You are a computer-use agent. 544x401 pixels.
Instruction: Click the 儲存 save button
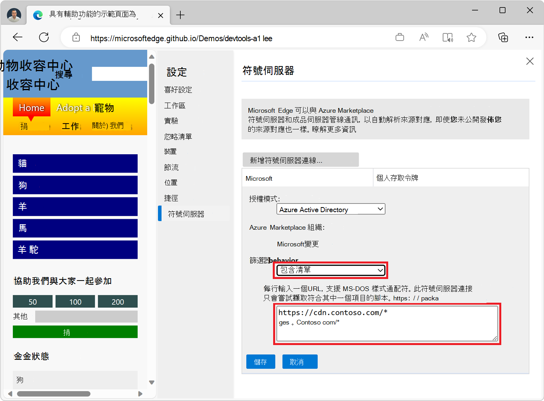pyautogui.click(x=260, y=361)
